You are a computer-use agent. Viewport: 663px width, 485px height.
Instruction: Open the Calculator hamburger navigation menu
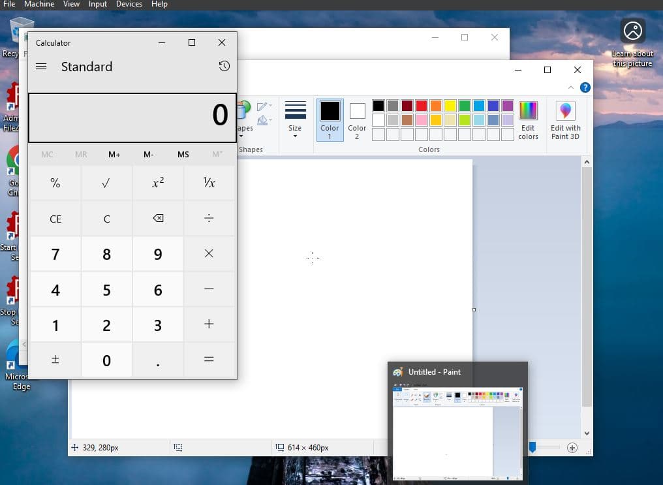pos(41,67)
